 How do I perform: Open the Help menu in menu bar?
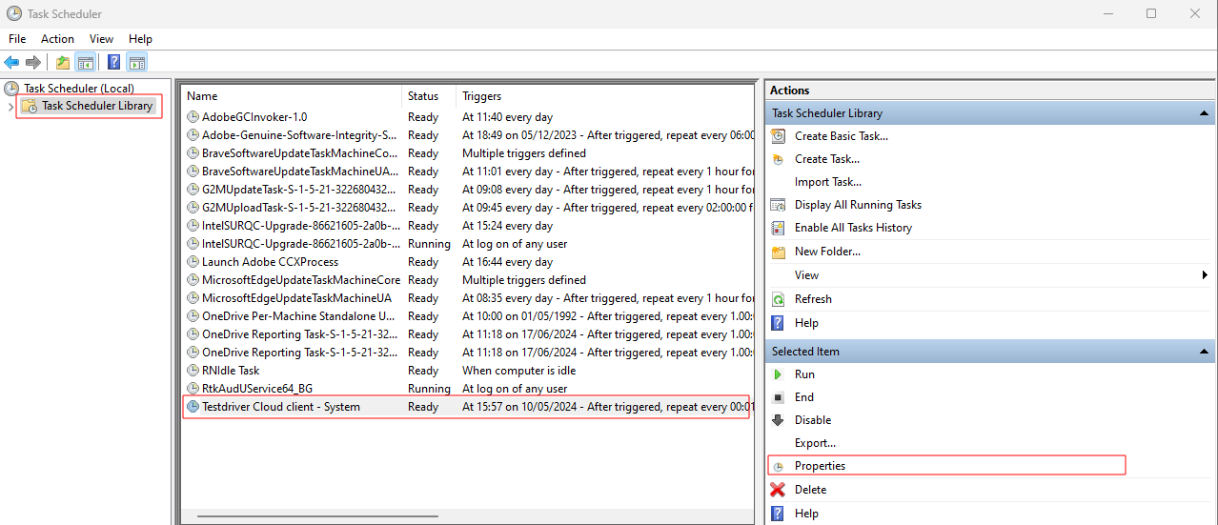pos(140,39)
